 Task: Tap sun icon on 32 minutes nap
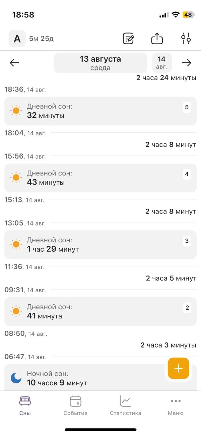(x=16, y=111)
